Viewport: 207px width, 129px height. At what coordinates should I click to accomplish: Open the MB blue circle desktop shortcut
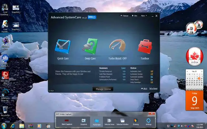tap(5, 61)
